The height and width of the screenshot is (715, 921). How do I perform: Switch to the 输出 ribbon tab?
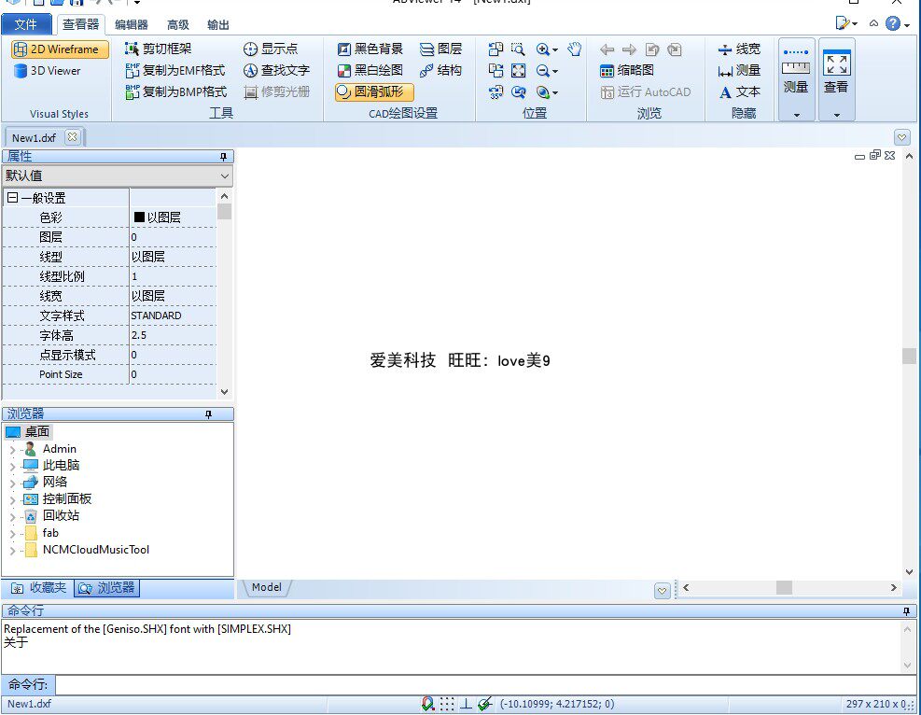pos(218,24)
